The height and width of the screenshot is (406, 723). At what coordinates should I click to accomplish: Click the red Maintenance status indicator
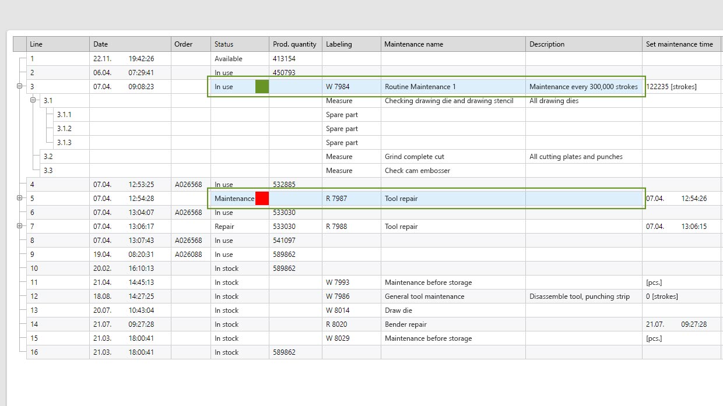point(262,199)
